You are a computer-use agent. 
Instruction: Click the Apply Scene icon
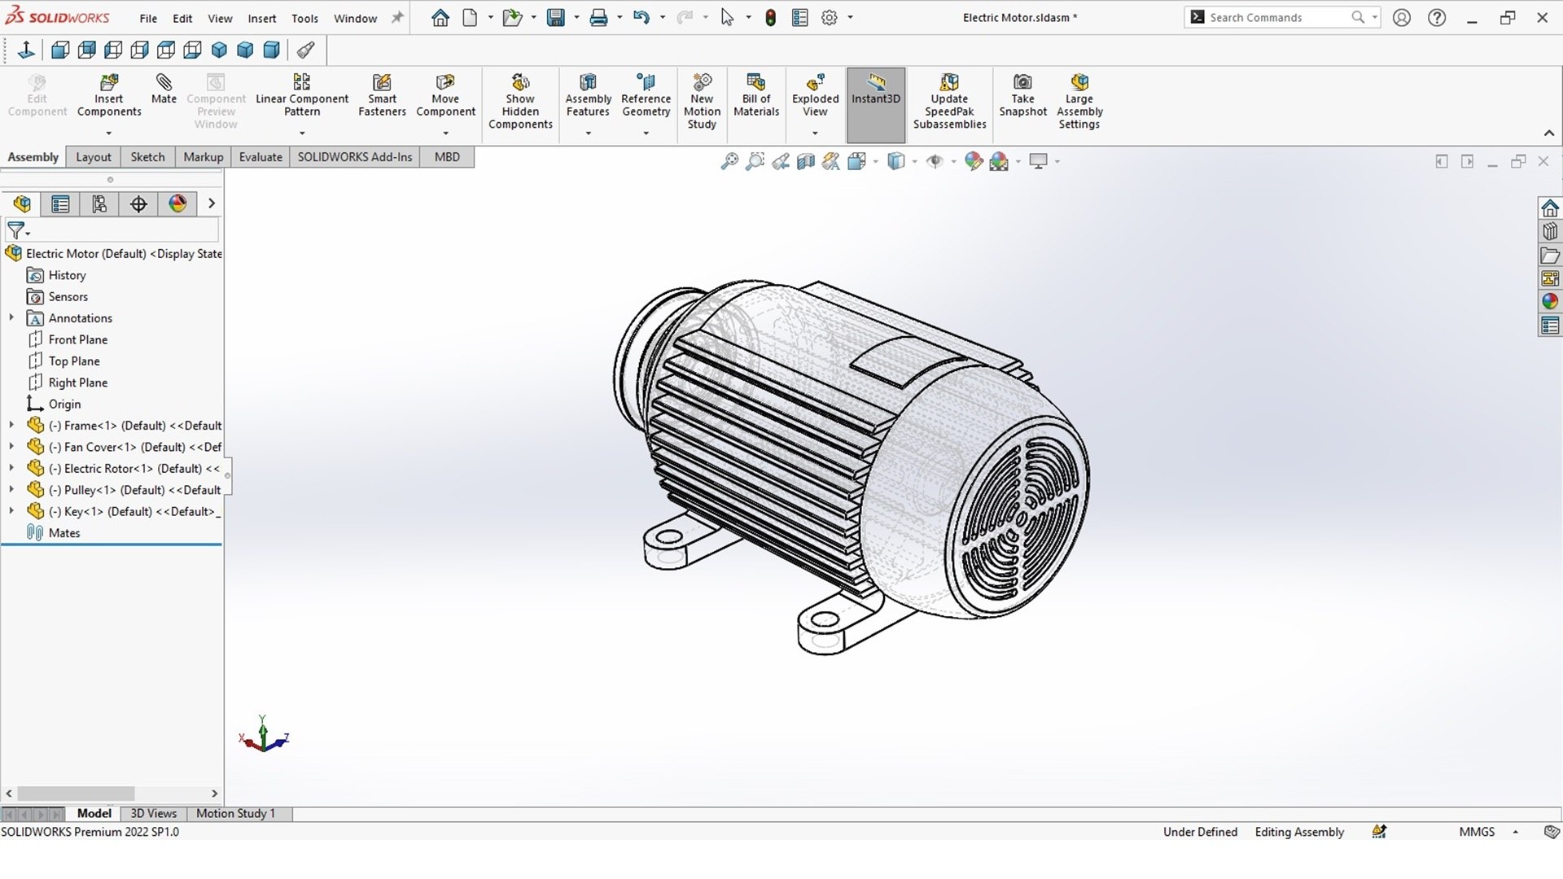point(999,161)
